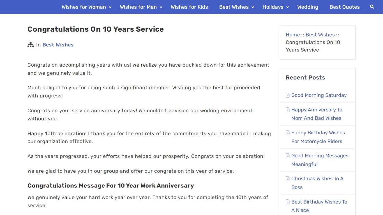Click document icon beside Best Birthday Wishes Niece
383x215 pixels.
click(287, 202)
